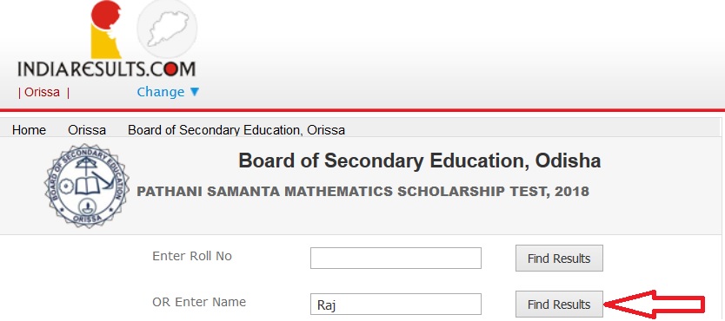Image resolution: width=725 pixels, height=321 pixels.
Task: Go to Home in the breadcrumb bar
Action: point(30,130)
